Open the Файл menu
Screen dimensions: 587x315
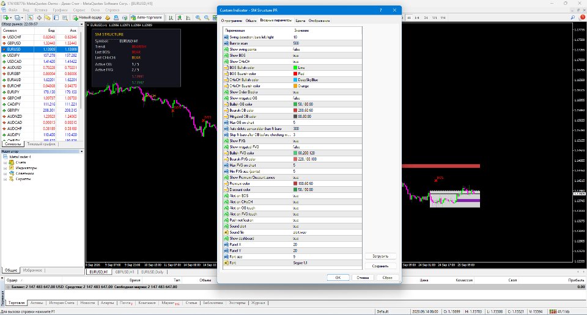13,10
